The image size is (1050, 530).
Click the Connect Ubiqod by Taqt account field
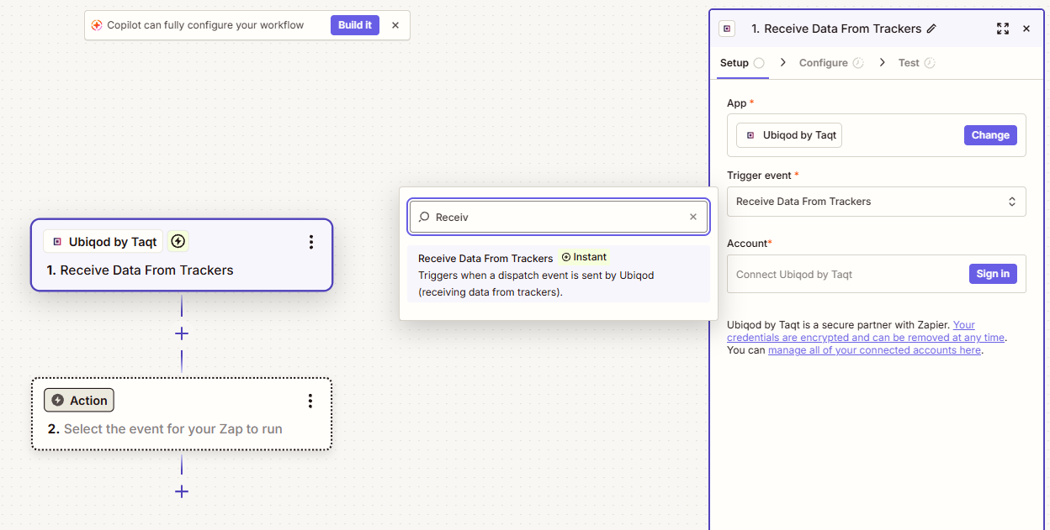[877, 274]
